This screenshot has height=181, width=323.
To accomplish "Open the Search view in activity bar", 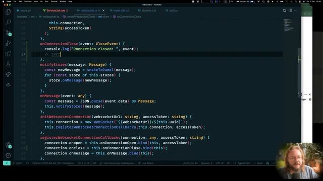I will coord(8,22).
